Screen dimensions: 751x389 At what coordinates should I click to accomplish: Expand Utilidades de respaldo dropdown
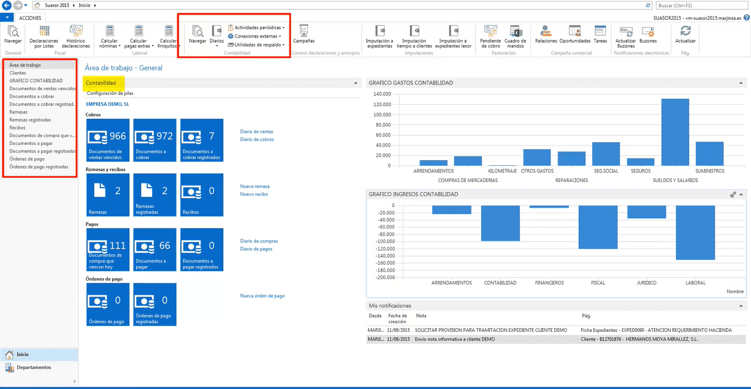tap(256, 45)
